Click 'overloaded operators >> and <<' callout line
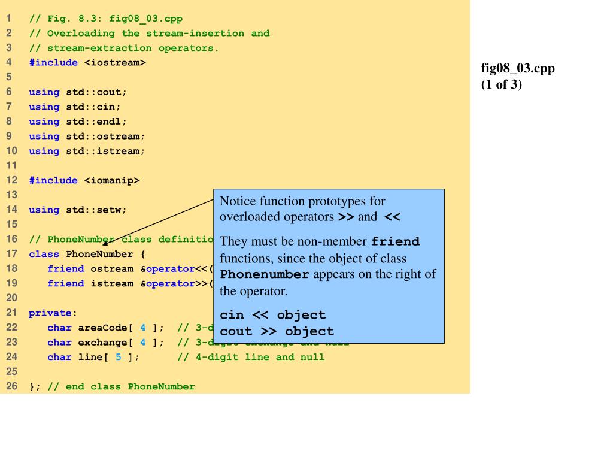This screenshot has height=460, width=613. [x=310, y=217]
